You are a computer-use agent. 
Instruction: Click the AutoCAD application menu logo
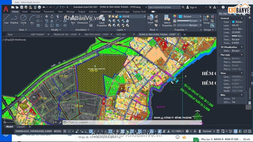click(x=6, y=9)
